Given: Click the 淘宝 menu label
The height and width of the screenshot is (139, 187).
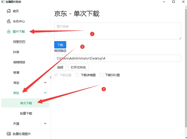Looking at the screenshot, I should [16, 83].
